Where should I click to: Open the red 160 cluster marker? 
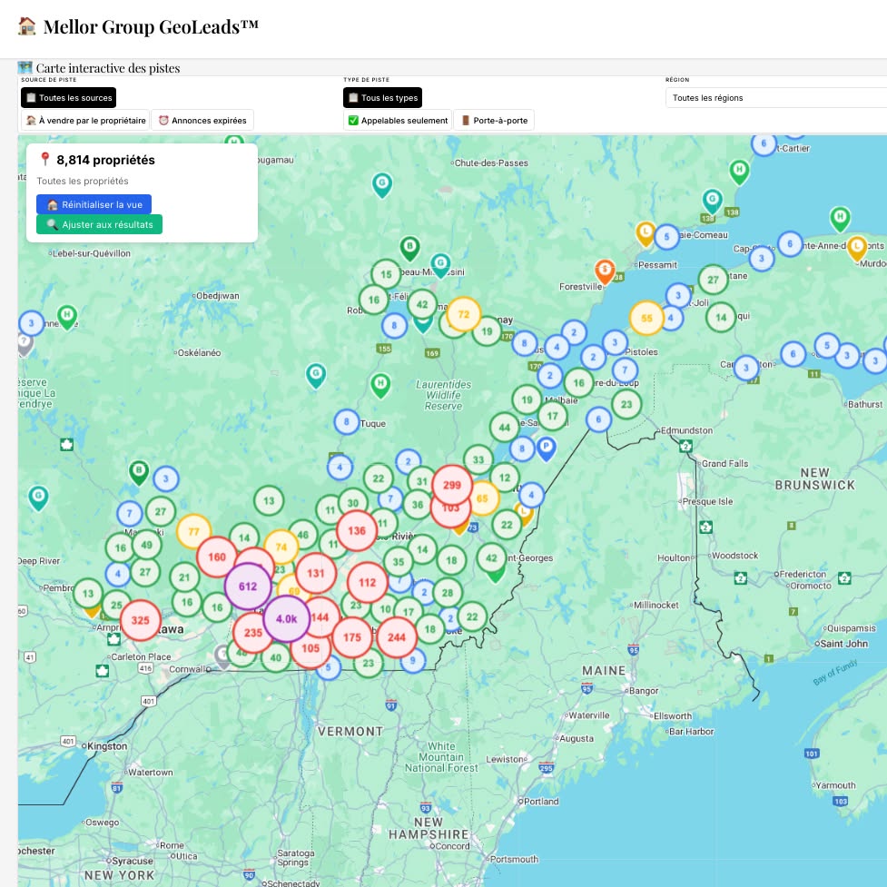tap(217, 557)
